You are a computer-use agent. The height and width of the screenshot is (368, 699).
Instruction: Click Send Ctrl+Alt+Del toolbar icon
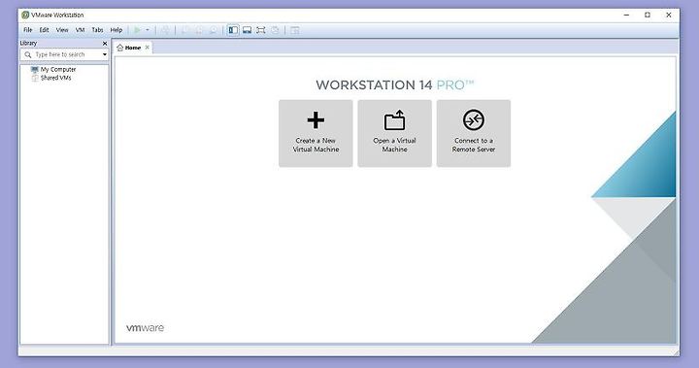[165, 30]
